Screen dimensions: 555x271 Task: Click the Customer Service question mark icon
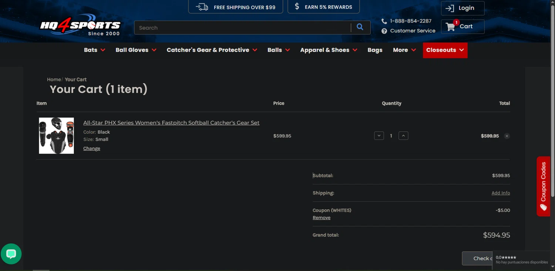[384, 31]
